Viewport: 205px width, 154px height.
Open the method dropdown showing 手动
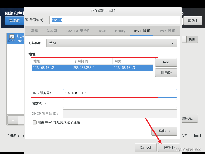112,43
